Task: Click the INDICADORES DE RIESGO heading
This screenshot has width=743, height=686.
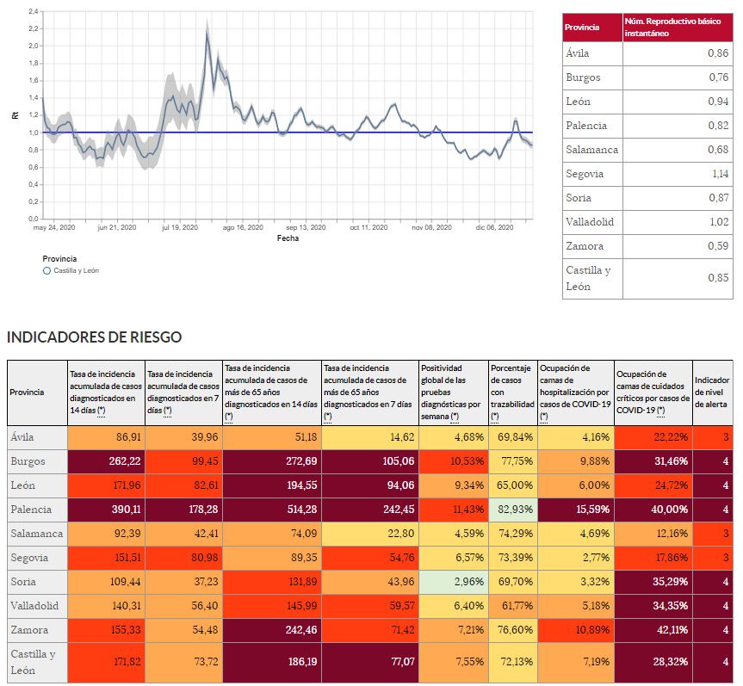Action: [94, 337]
